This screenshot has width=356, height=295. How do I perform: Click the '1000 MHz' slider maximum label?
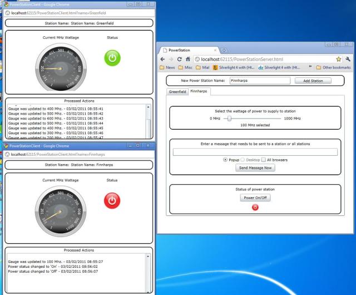(293, 119)
